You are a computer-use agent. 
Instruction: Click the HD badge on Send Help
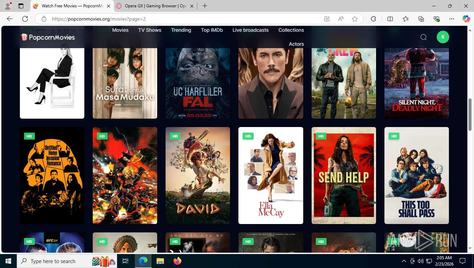321,136
